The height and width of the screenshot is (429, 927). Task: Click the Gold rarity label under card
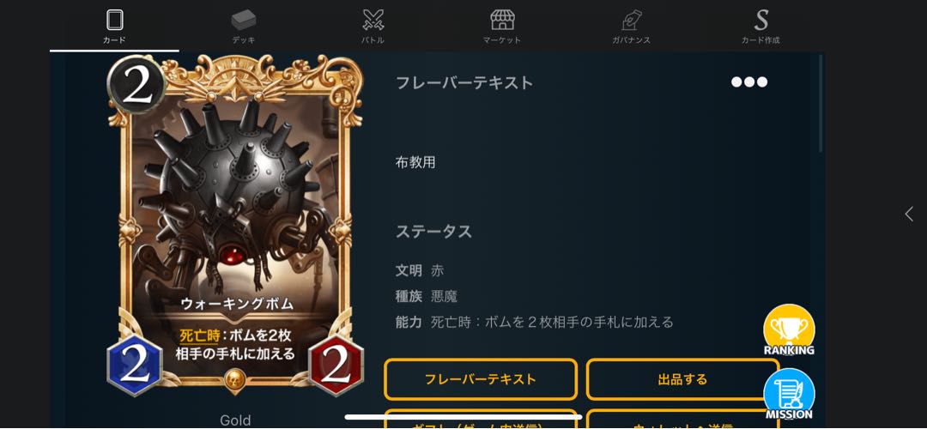[x=235, y=420]
